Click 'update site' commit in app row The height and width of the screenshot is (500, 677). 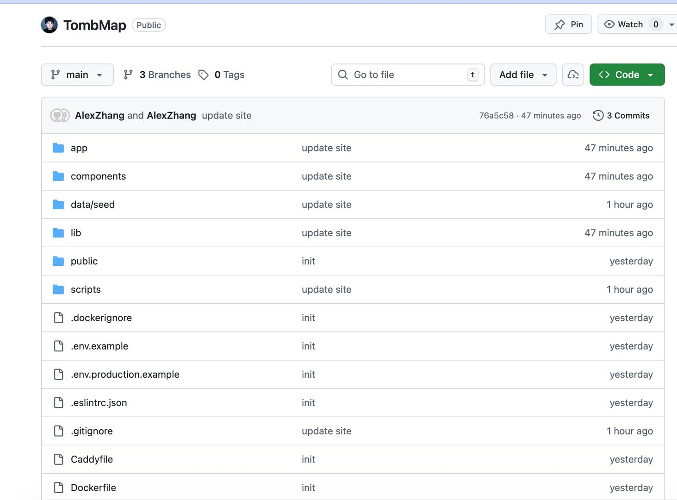327,148
